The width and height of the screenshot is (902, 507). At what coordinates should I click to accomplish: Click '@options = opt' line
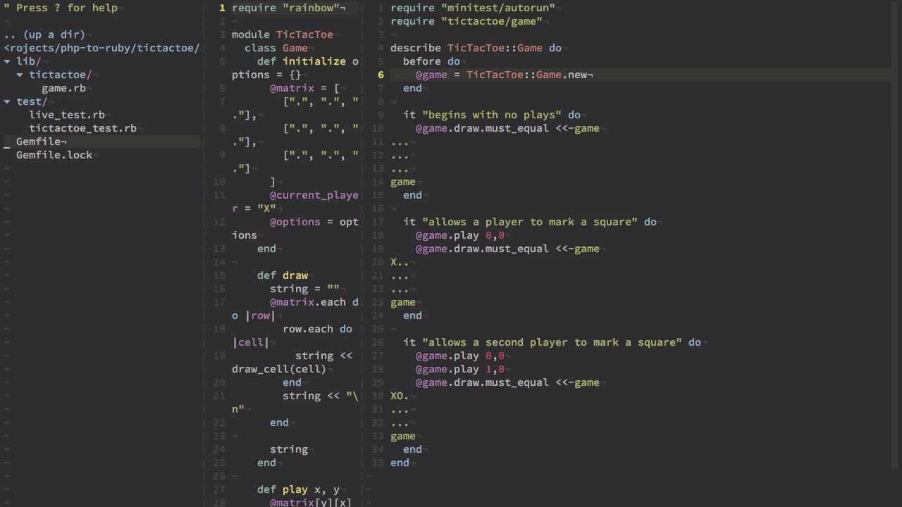(x=314, y=222)
